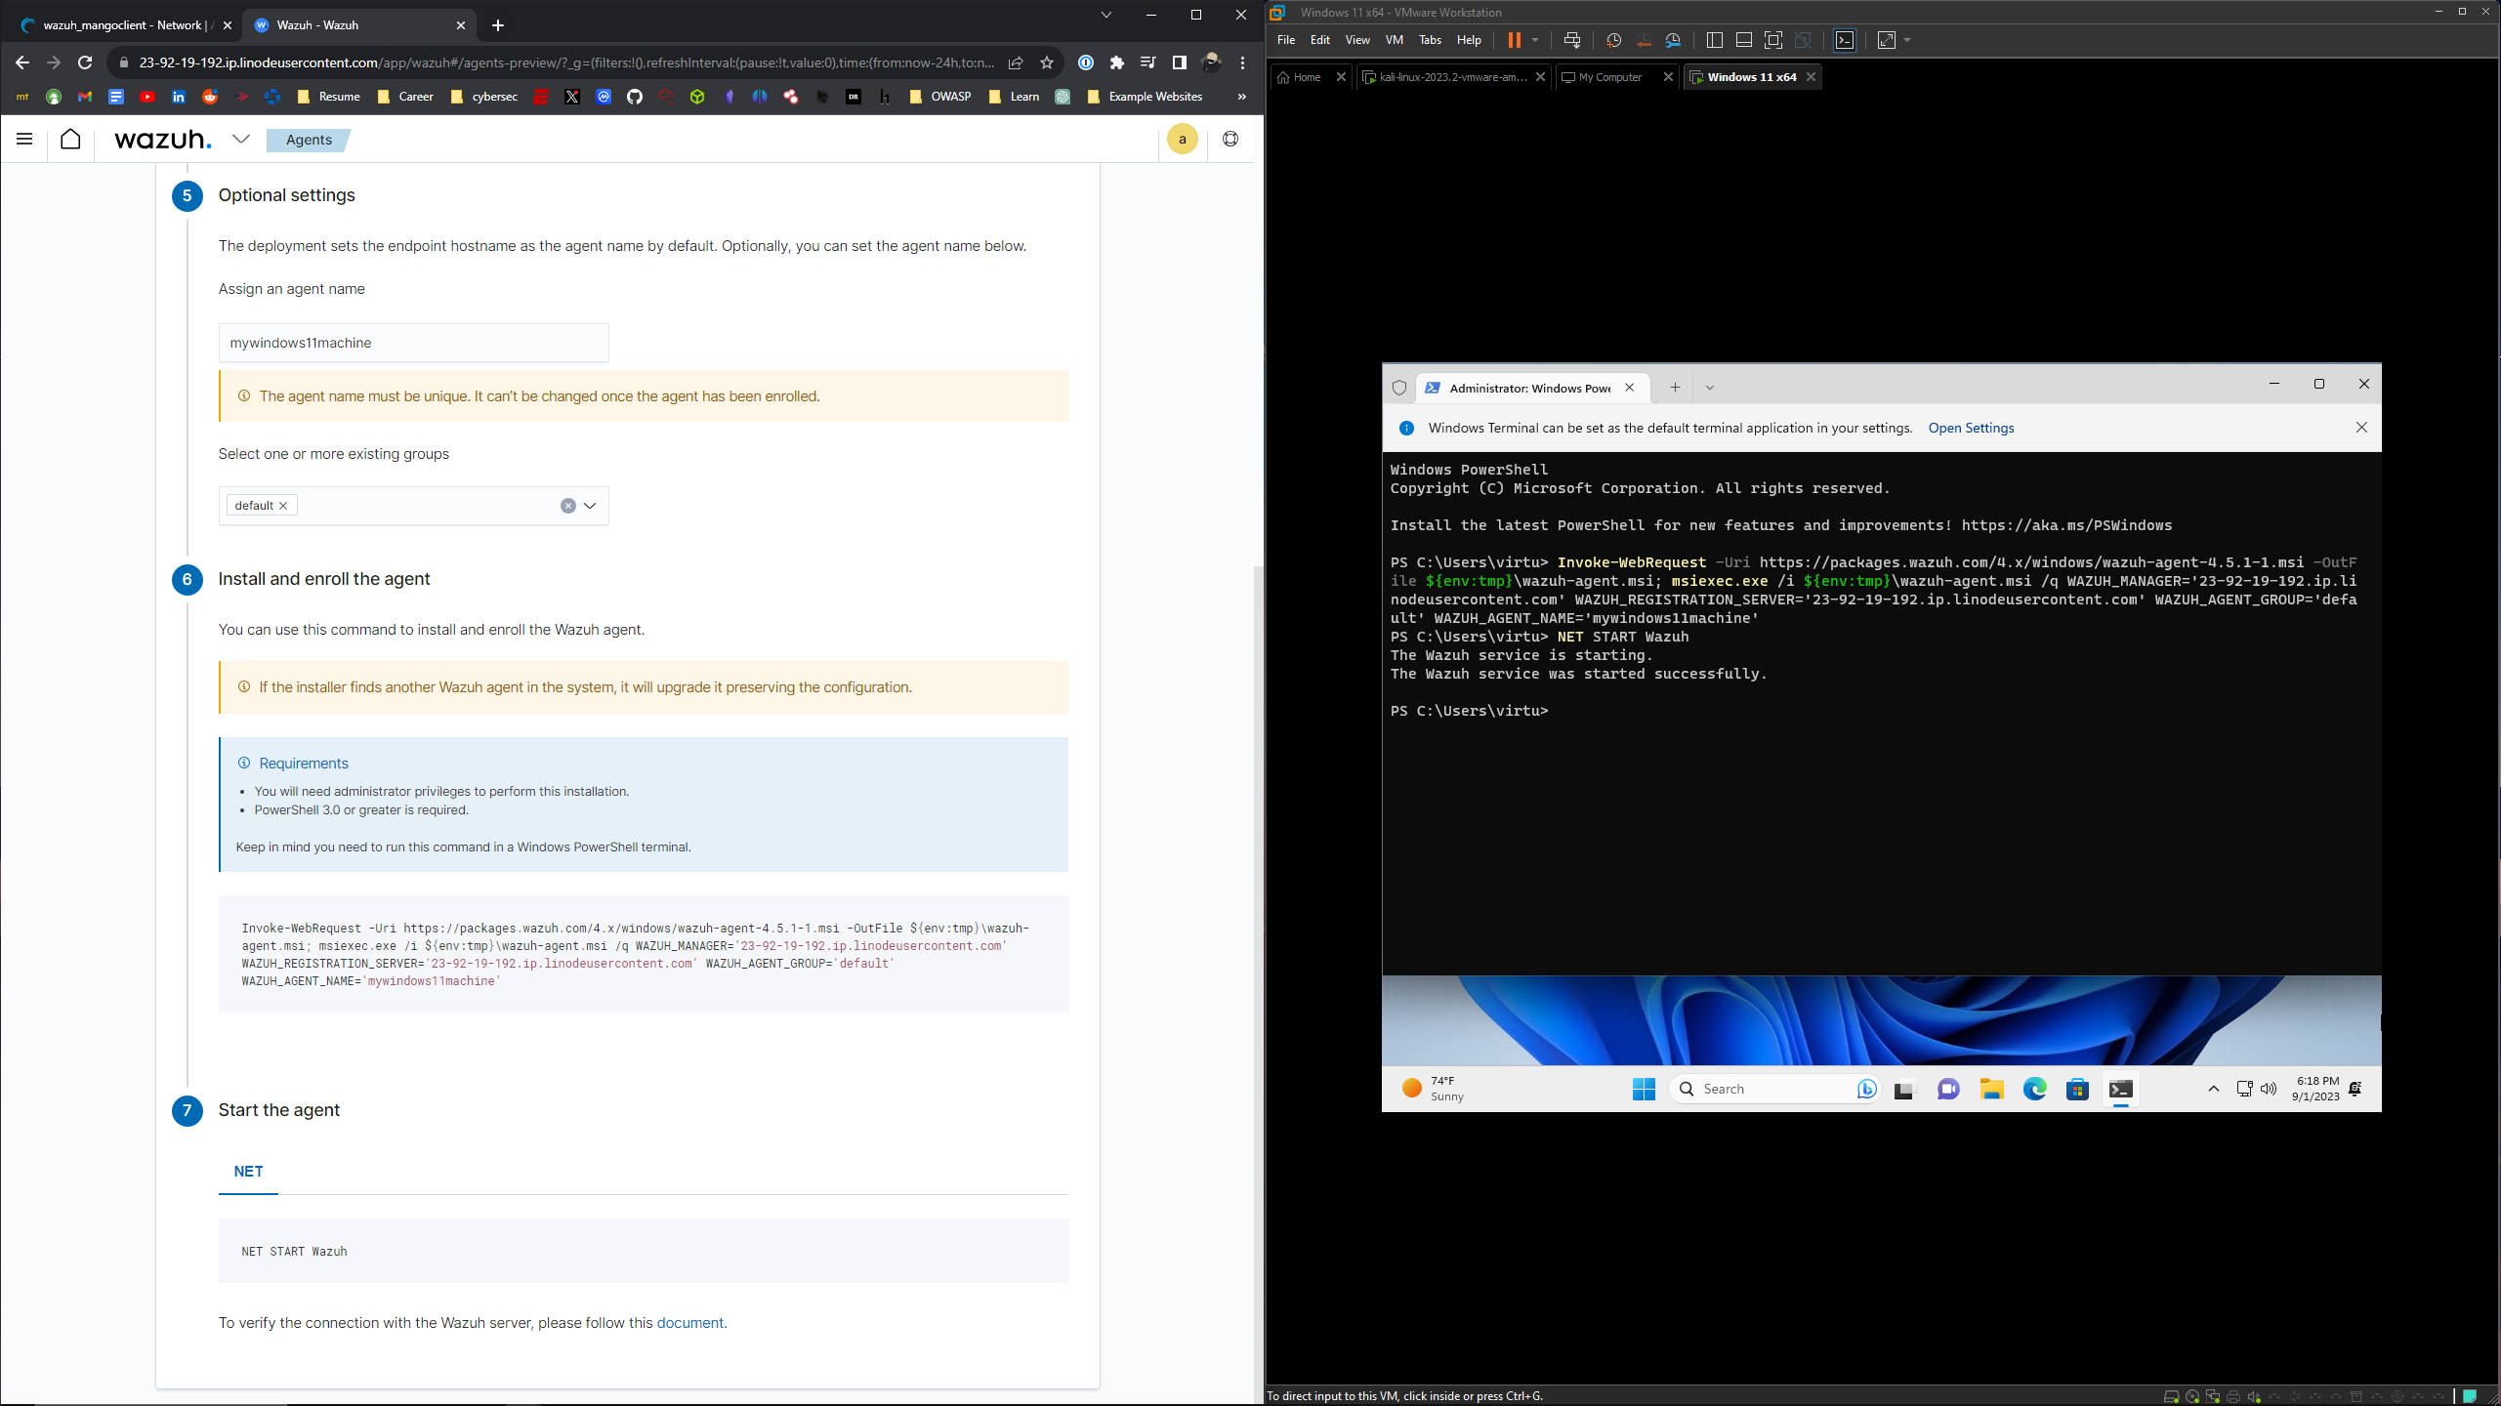
Task: Open the cybersec bookmark folder
Action: tap(484, 97)
